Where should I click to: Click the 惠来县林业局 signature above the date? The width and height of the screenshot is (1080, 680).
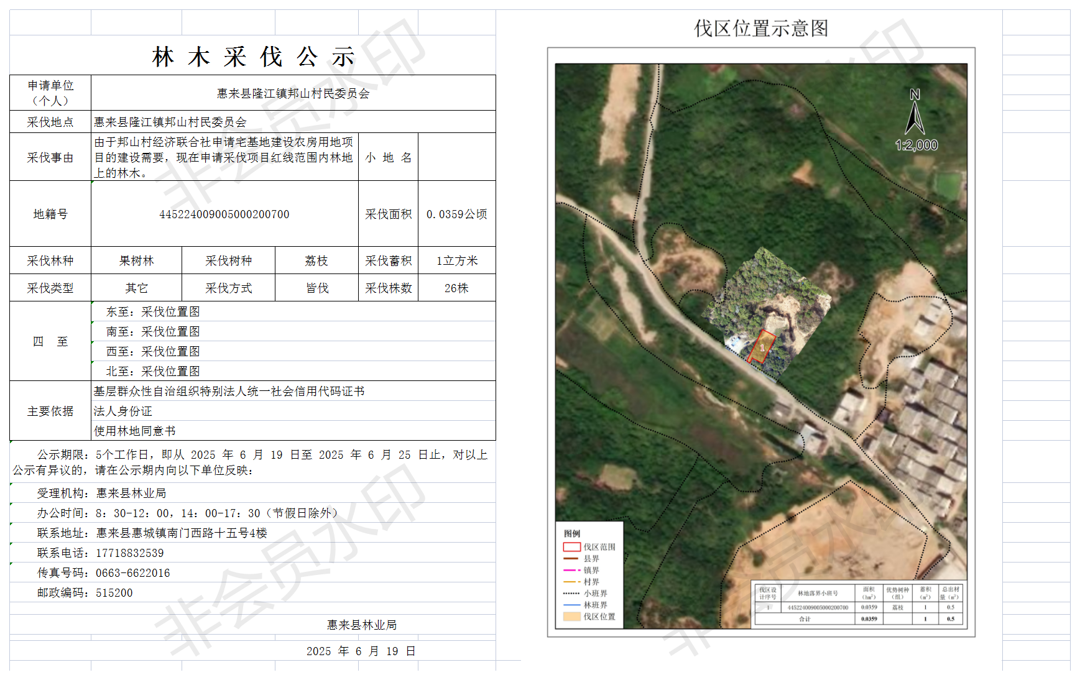coord(362,625)
